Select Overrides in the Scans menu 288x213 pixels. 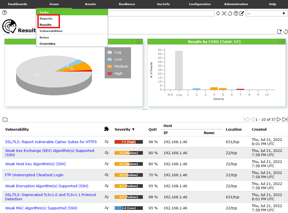click(x=48, y=44)
